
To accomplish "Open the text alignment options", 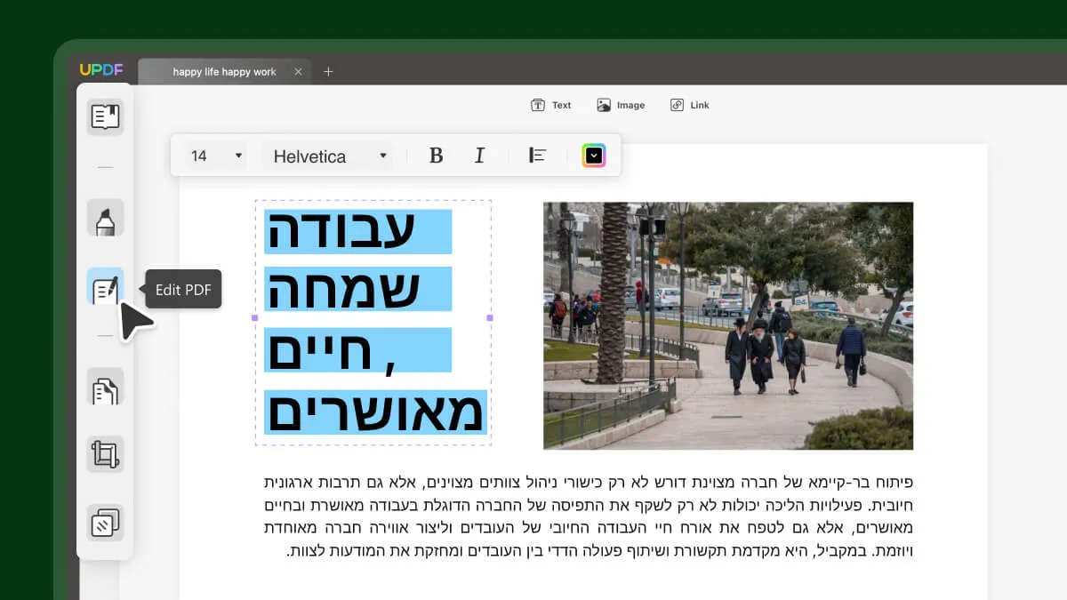I will (x=537, y=156).
